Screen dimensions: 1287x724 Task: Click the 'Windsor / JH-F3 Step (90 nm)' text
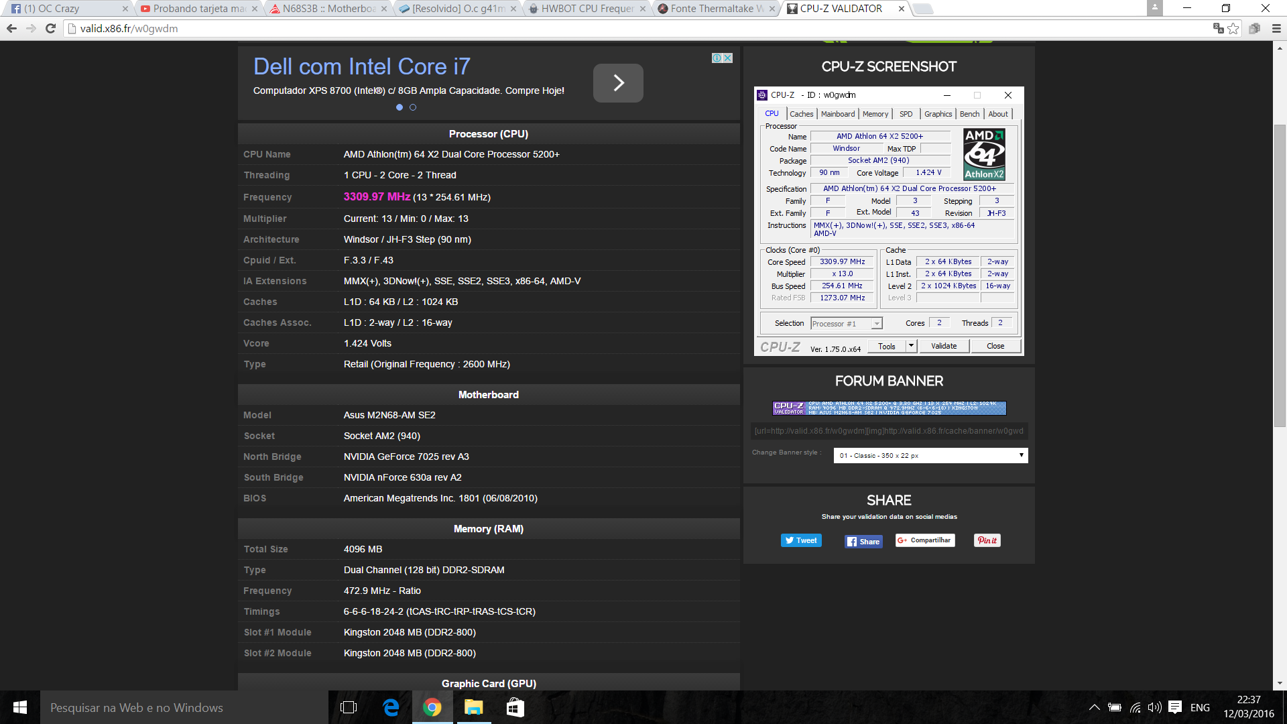[x=408, y=239]
